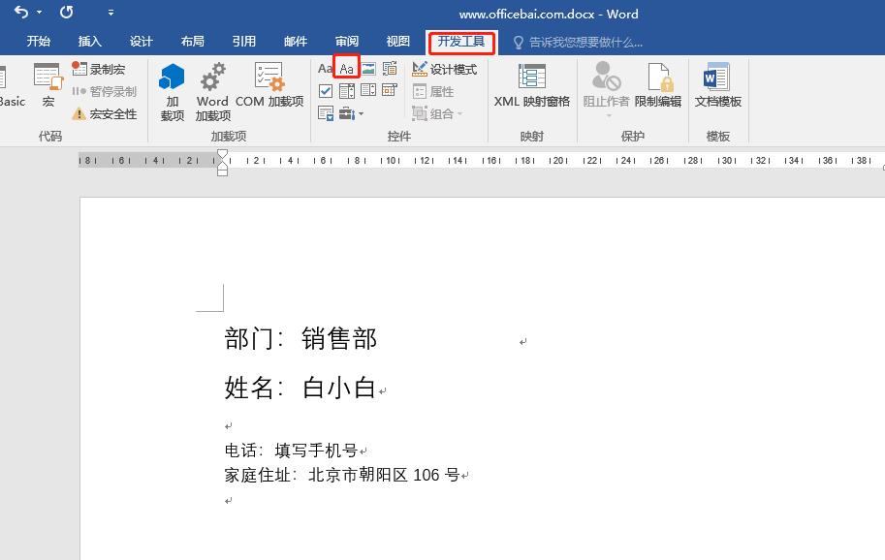885x560 pixels.
Task: Switch to the 审阅 (Review) tab
Action: pyautogui.click(x=345, y=41)
